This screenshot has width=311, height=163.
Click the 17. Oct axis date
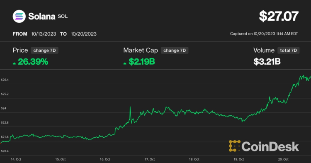(x=150, y=159)
